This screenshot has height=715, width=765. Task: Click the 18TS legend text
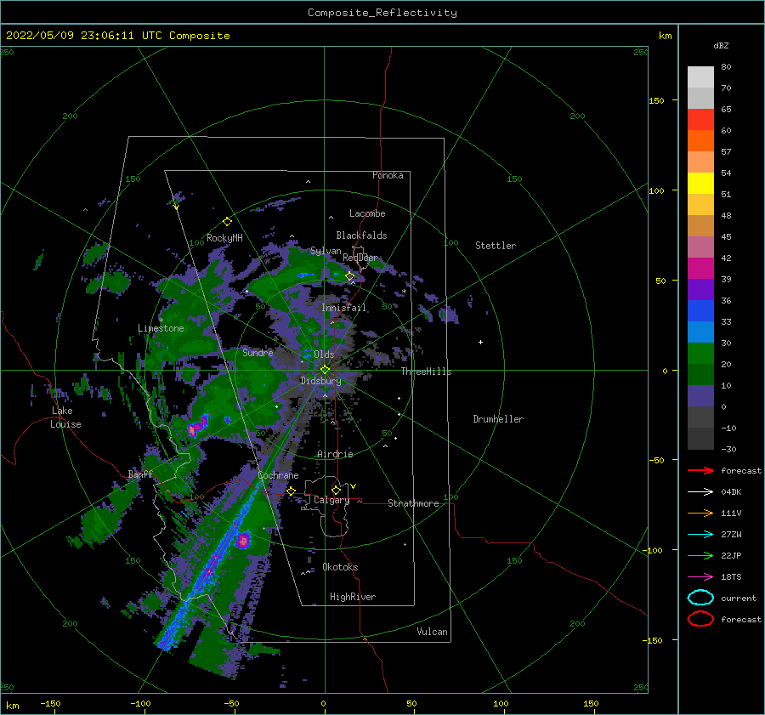click(x=731, y=577)
